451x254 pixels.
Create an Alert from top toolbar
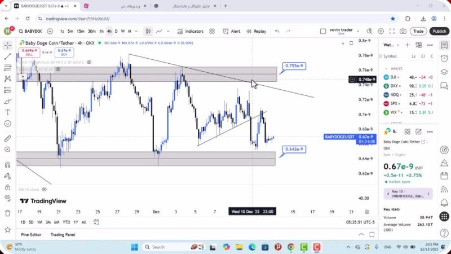click(232, 31)
